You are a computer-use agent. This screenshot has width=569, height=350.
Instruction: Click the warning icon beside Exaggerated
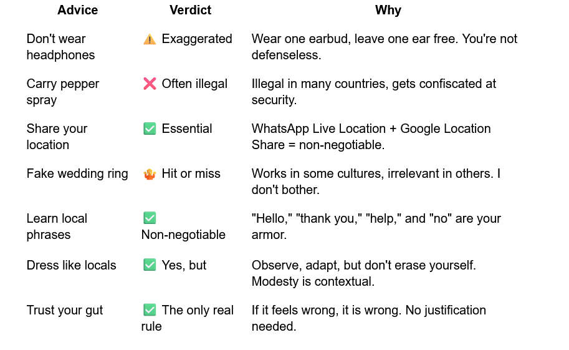[x=150, y=39]
